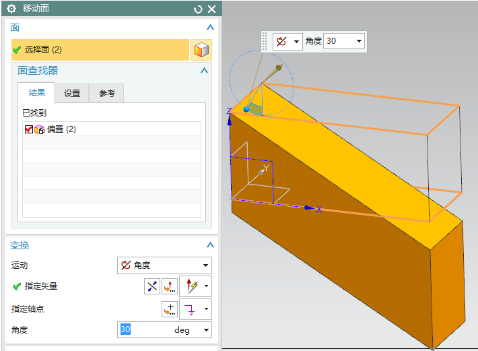Collapse the 面 section
This screenshot has height=351, width=478.
[x=210, y=28]
